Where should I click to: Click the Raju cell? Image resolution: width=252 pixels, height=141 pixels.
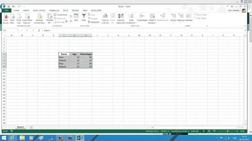click(64, 63)
